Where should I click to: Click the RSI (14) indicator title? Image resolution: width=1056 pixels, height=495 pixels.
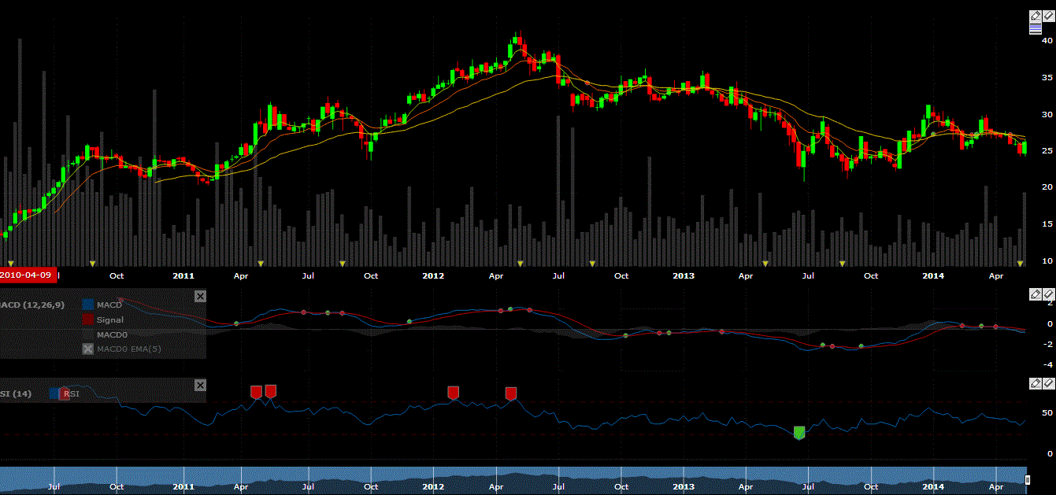click(16, 393)
